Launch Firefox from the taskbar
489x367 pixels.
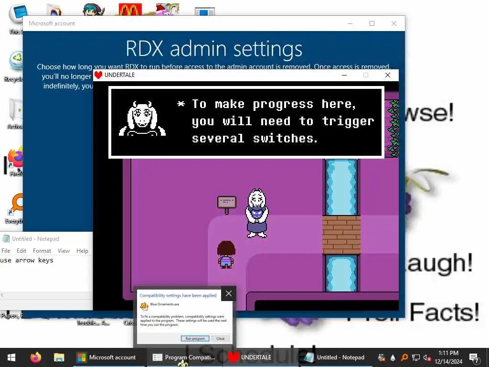point(36,357)
